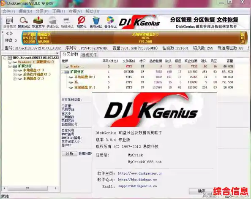This screenshot has height=199, width=251.
Task: Click the next disk arrow icon
Action: 11,33
